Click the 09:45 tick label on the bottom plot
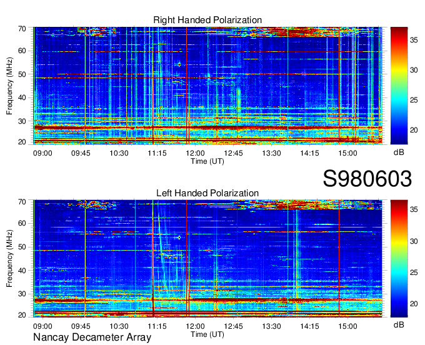The width and height of the screenshot is (425, 345). pyautogui.click(x=81, y=326)
